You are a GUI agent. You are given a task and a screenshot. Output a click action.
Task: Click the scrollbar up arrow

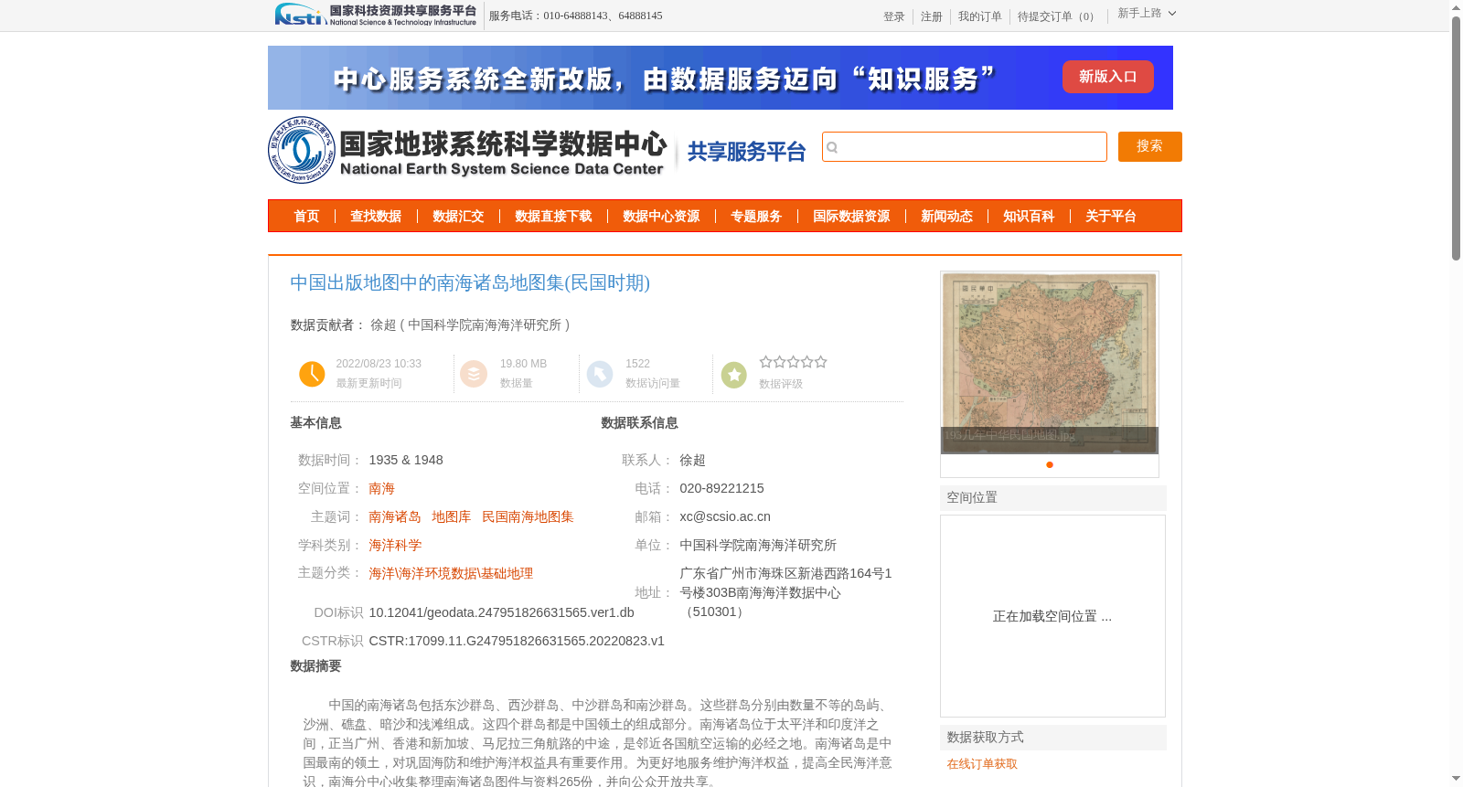tap(1456, 6)
